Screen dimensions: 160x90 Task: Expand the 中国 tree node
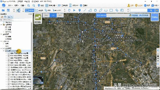click(x=4, y=44)
